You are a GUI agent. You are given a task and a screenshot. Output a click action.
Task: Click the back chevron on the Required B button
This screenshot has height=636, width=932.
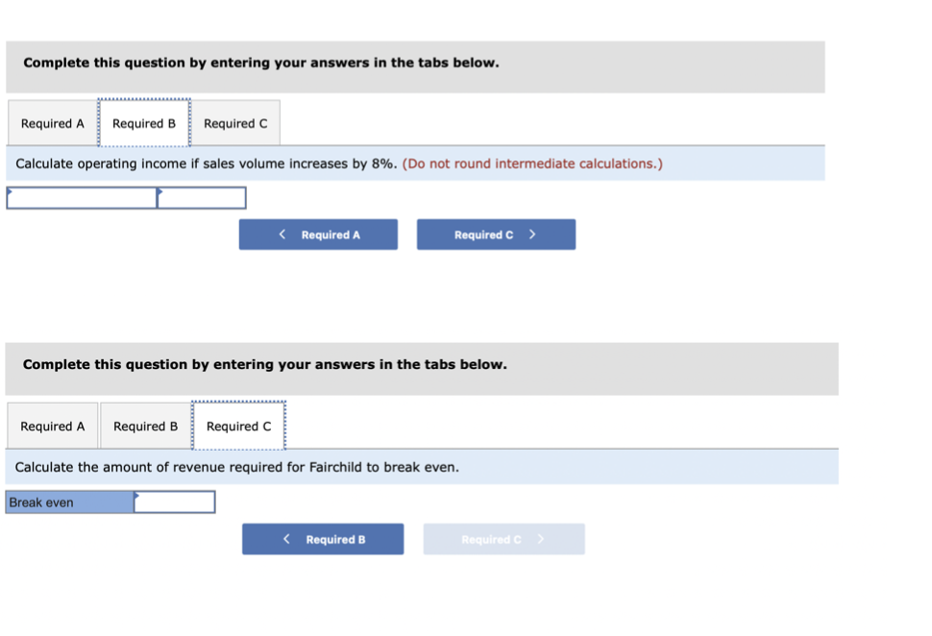click(286, 539)
